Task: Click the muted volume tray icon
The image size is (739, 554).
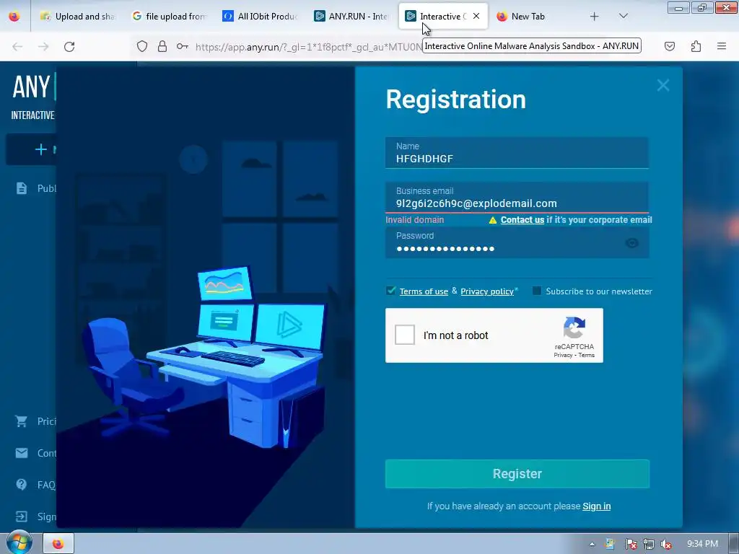Action: [666, 544]
